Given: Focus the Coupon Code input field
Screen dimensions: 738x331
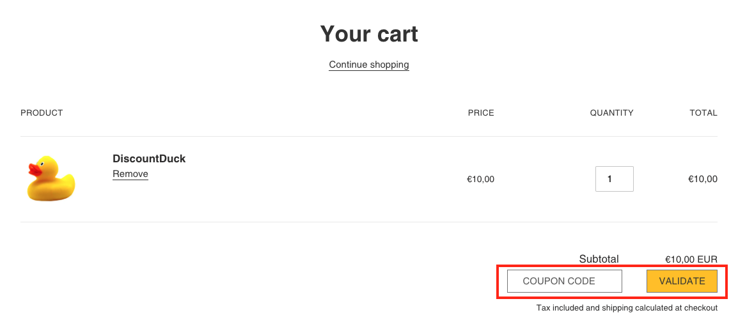Looking at the screenshot, I should tap(564, 281).
